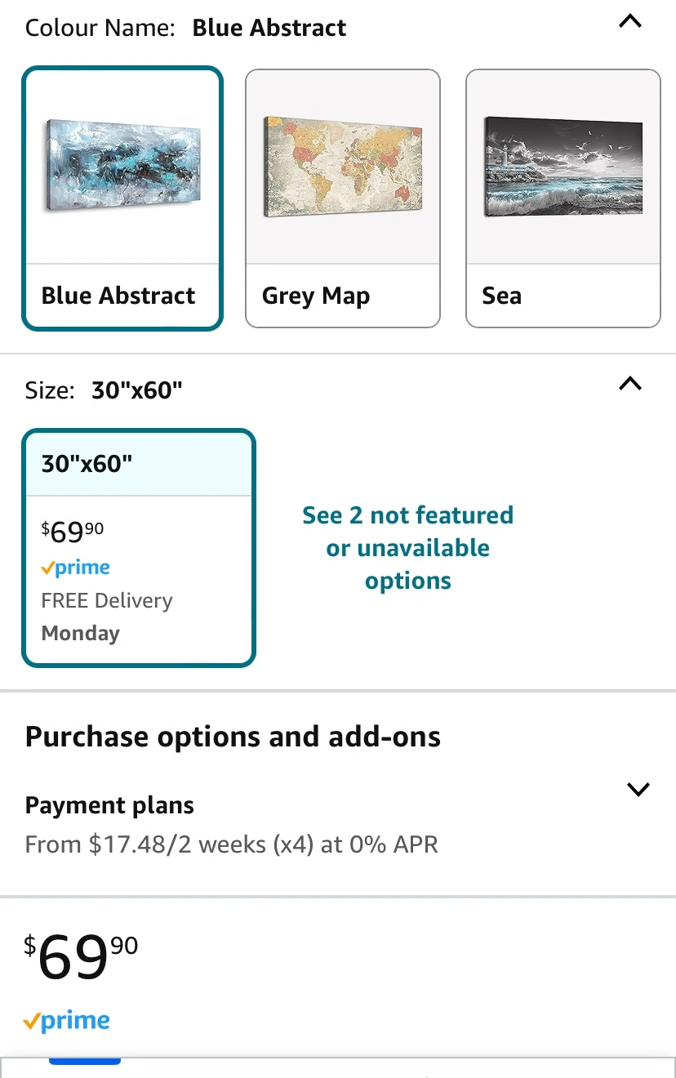
Task: Tap the $69.90 price in size card
Action: click(x=73, y=532)
